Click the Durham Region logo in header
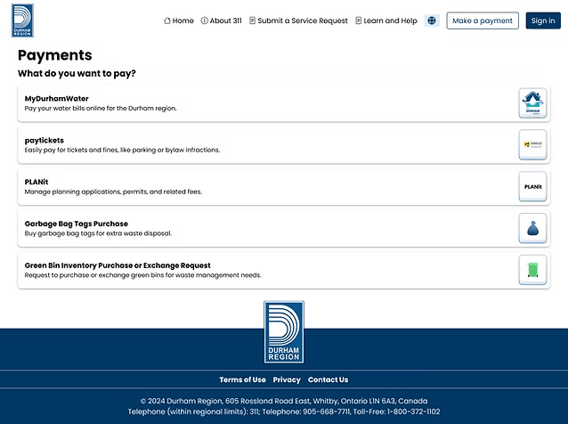Viewport: 568px width, 424px height. pos(22,20)
